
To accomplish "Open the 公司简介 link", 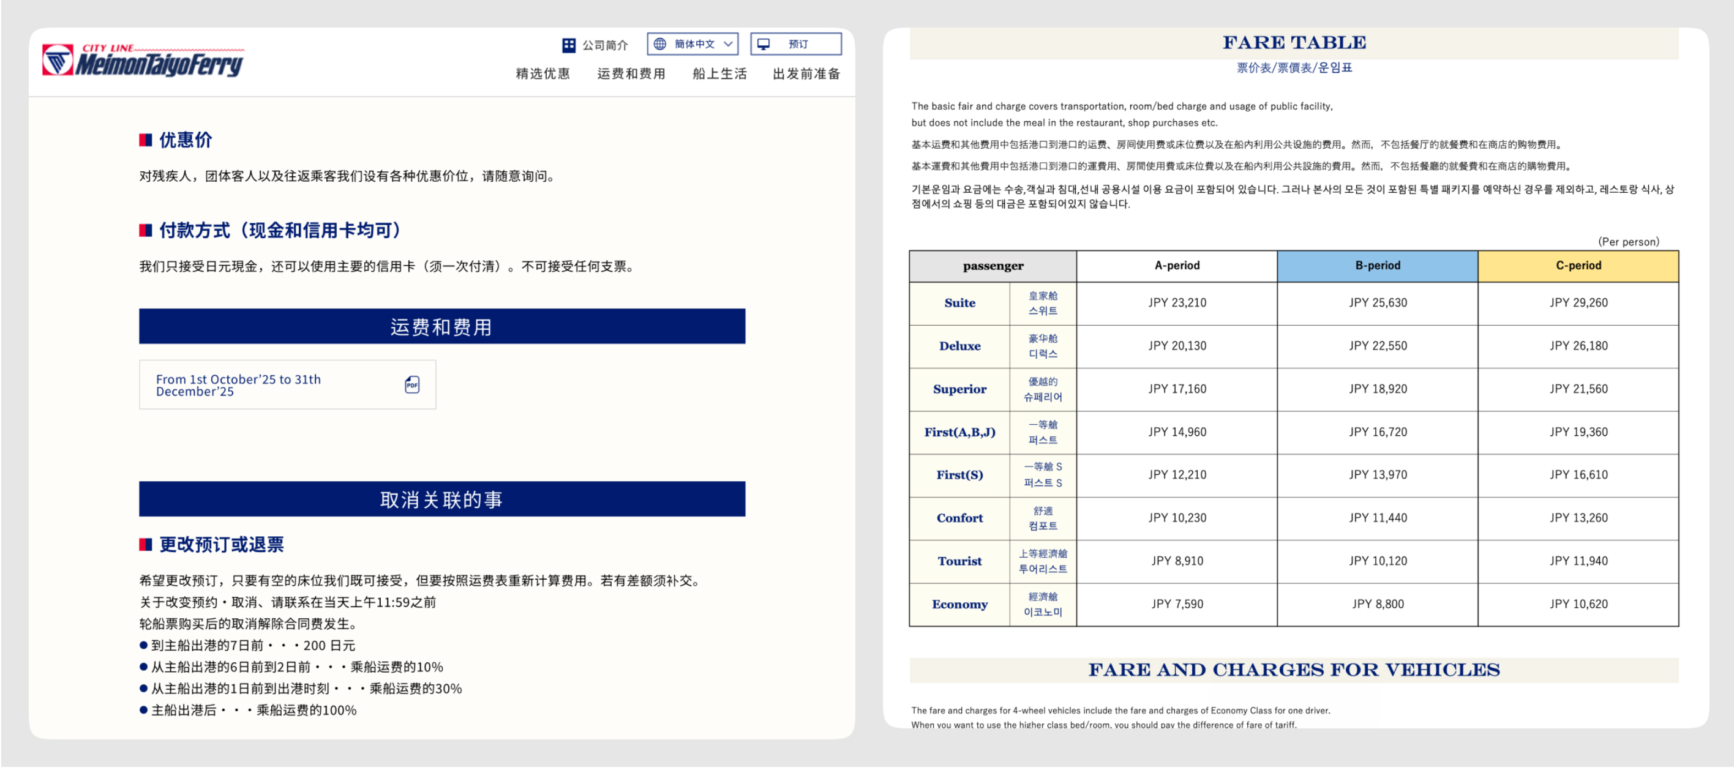I will coord(604,45).
